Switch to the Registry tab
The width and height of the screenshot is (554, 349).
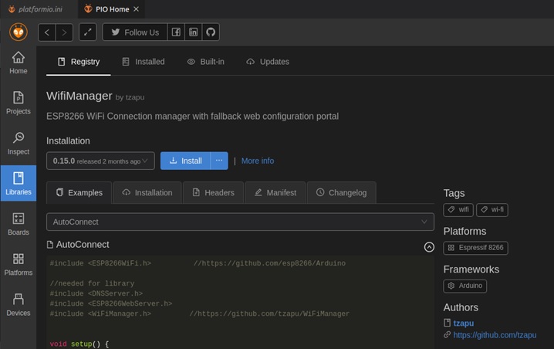pos(79,62)
